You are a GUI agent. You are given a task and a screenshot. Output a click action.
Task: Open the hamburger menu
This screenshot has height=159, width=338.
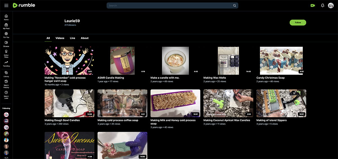point(6,5)
